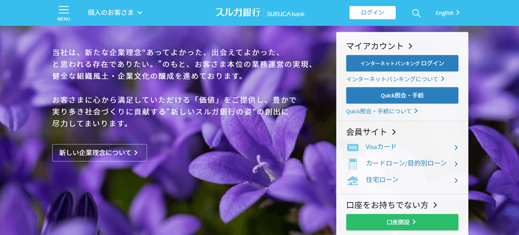Click 新しい企業理念について button
The height and width of the screenshot is (235, 519).
(x=99, y=153)
